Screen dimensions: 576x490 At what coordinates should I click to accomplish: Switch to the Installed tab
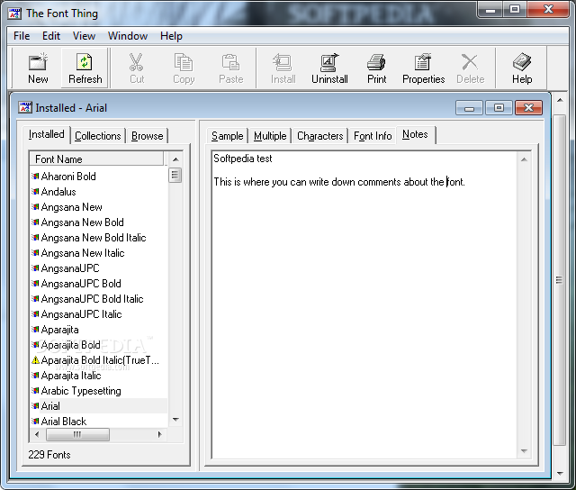(x=46, y=134)
